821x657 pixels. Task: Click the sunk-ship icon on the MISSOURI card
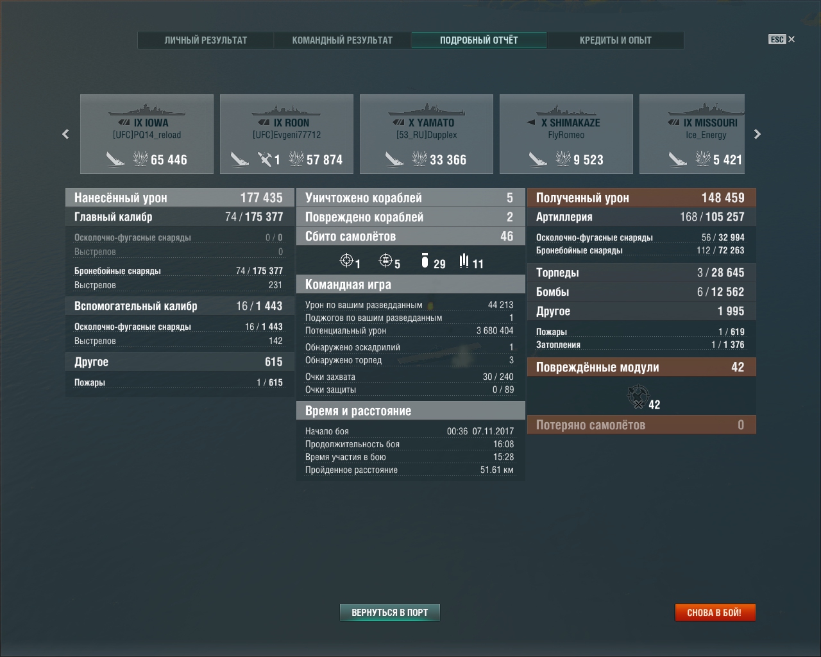(678, 158)
